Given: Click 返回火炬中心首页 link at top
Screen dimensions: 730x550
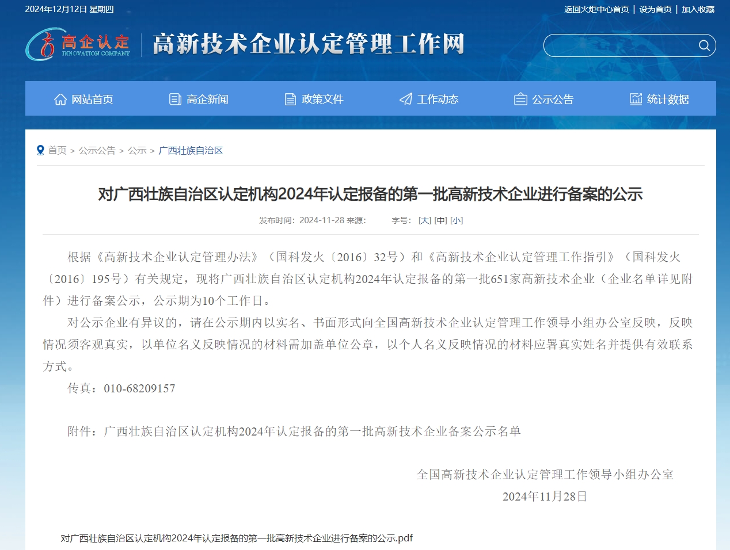Looking at the screenshot, I should (x=596, y=9).
